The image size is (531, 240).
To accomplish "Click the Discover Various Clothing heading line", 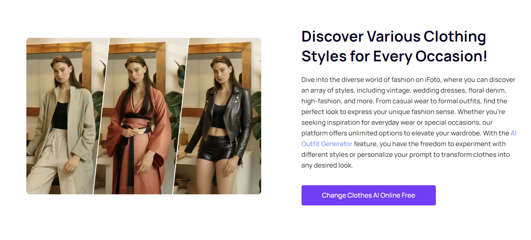I will click(394, 36).
